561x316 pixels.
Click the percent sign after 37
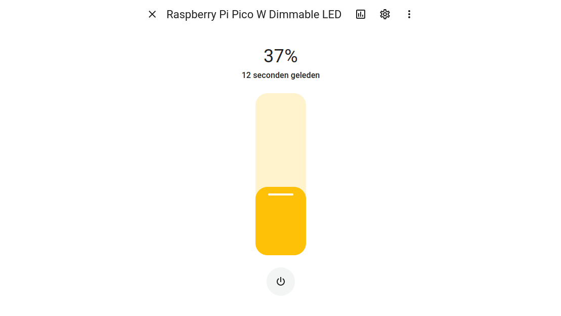tap(291, 56)
